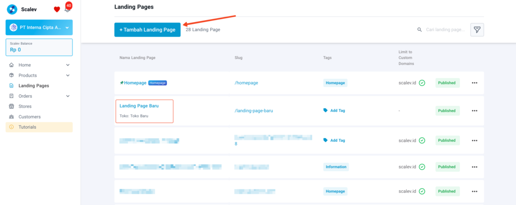Open three-dot menu in Information row
The height and width of the screenshot is (205, 516).
coord(475,167)
